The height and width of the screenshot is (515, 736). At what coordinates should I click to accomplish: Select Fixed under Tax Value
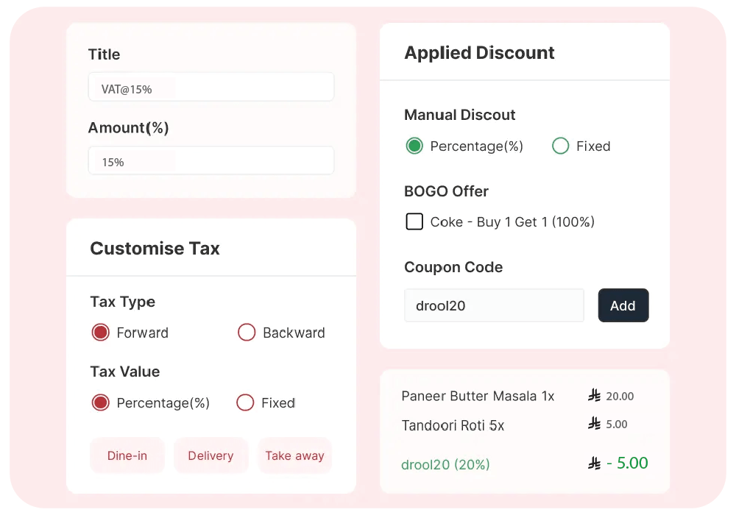click(245, 402)
